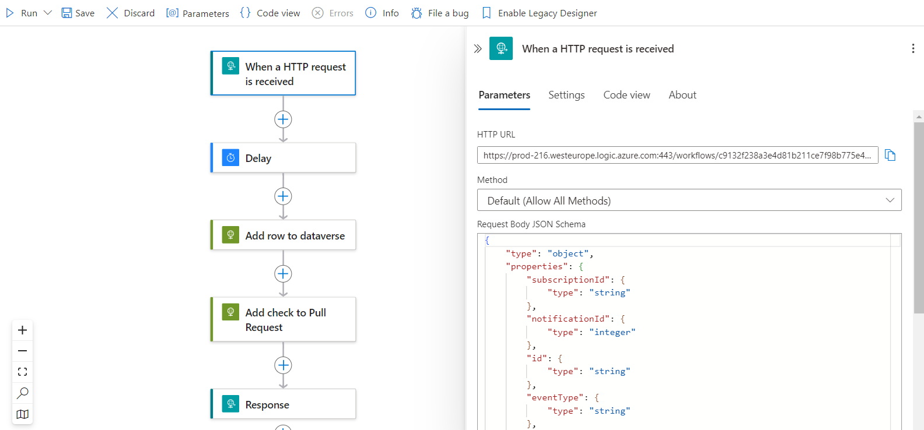924x430 pixels.
Task: Insert an action between Delay and Add row to dataverse
Action: pos(283,196)
